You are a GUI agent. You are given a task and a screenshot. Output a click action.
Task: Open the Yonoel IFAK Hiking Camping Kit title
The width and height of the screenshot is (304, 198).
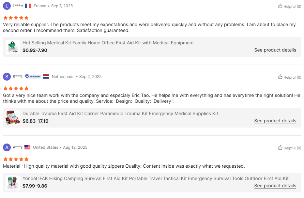pos(155,178)
